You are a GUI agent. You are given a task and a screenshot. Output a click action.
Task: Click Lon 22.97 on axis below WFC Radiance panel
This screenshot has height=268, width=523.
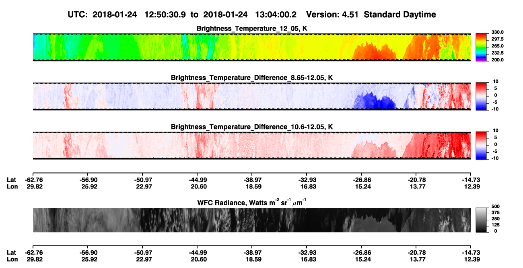(x=144, y=259)
